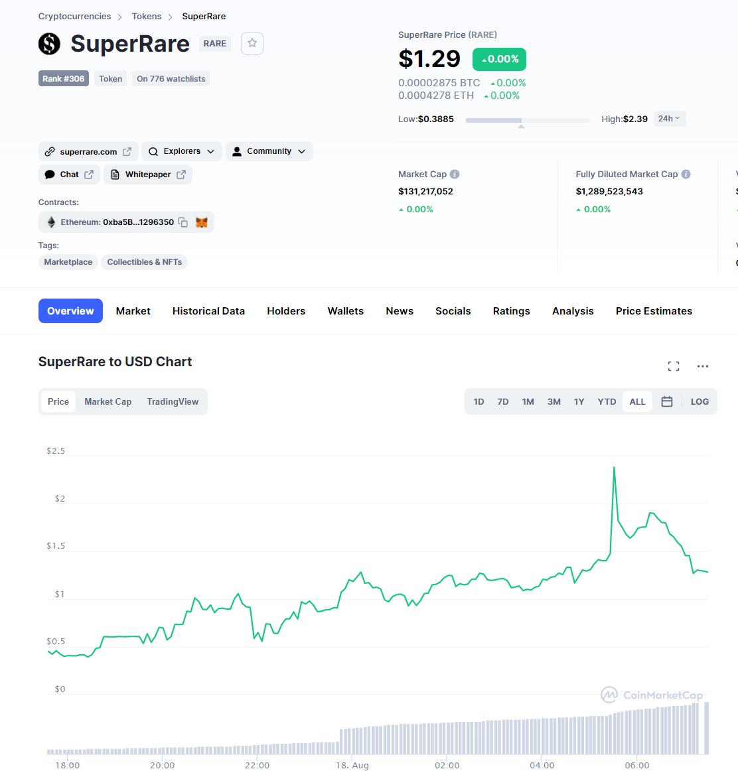The height and width of the screenshot is (771, 738).
Task: Open the chart date range calendar
Action: click(x=667, y=401)
